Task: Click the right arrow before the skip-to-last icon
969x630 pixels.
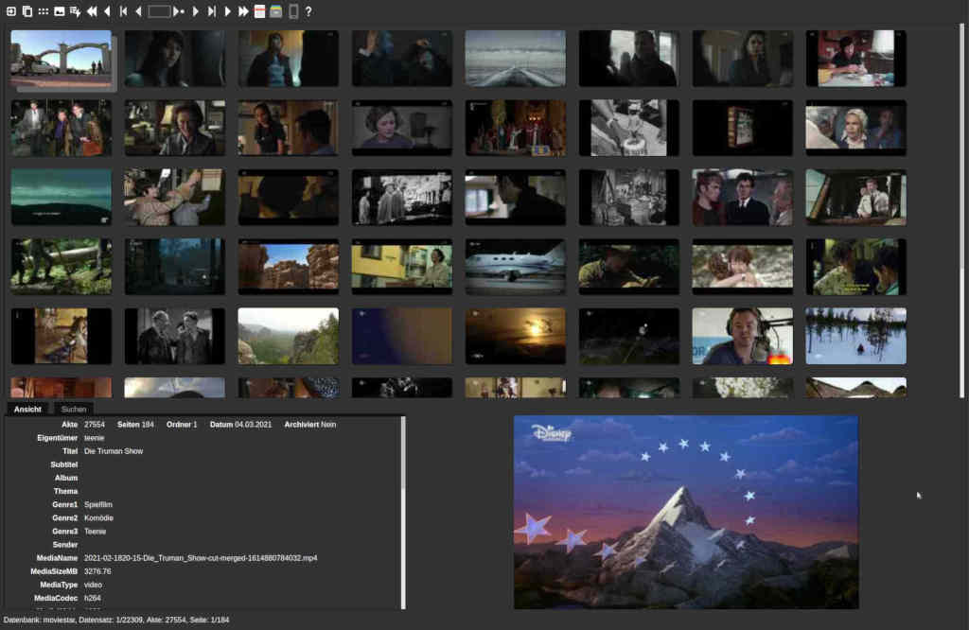Action: tap(195, 11)
